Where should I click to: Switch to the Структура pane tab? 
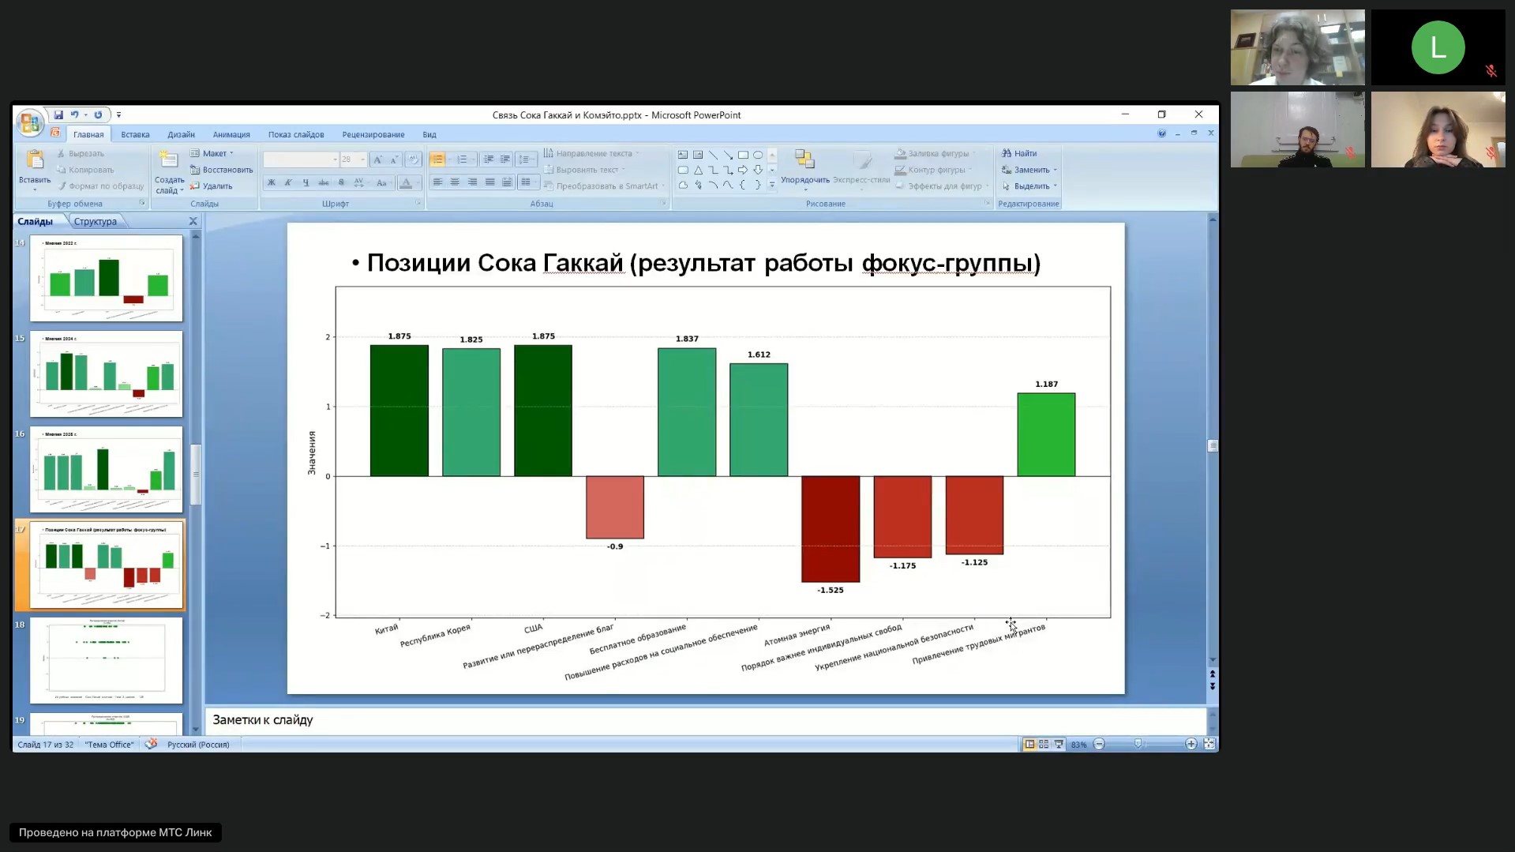[x=96, y=222]
